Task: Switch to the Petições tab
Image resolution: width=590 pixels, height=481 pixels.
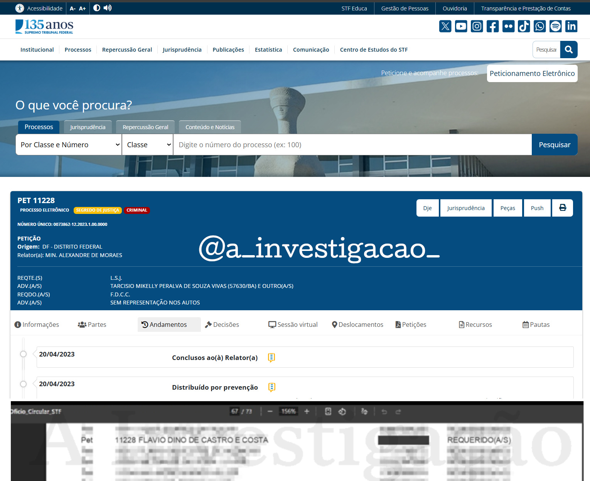Action: coord(411,325)
